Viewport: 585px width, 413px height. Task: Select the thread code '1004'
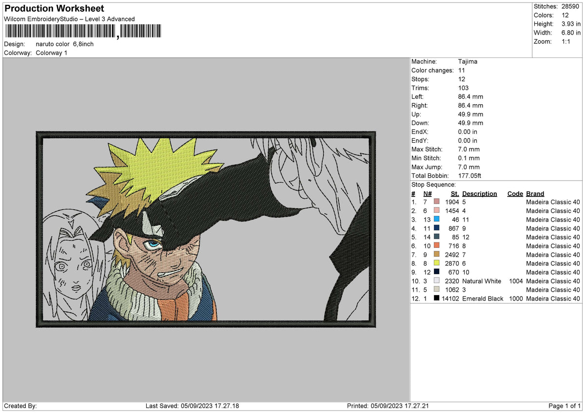click(515, 281)
